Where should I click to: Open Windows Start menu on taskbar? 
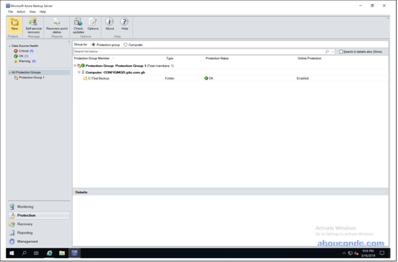11,253
